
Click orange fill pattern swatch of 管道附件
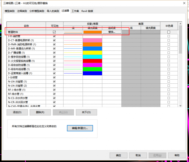point(92,32)
